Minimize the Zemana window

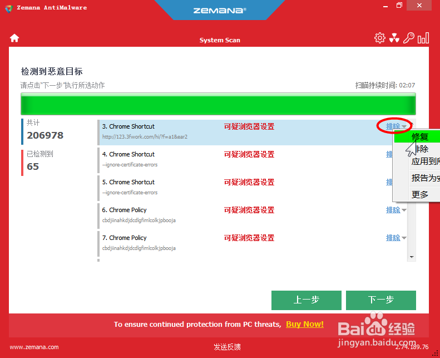385,6
